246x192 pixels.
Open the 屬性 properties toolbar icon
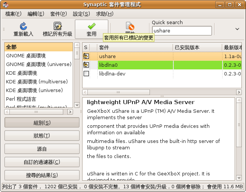[130, 26]
